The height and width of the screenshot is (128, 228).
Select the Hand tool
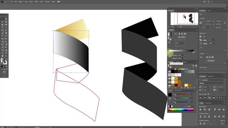click(x=2, y=56)
